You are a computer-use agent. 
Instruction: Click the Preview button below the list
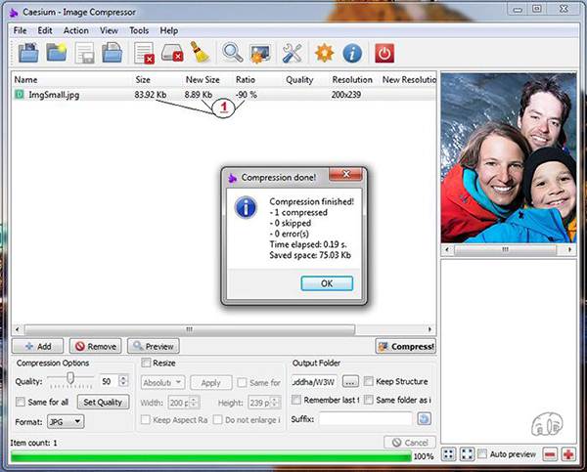(154, 346)
